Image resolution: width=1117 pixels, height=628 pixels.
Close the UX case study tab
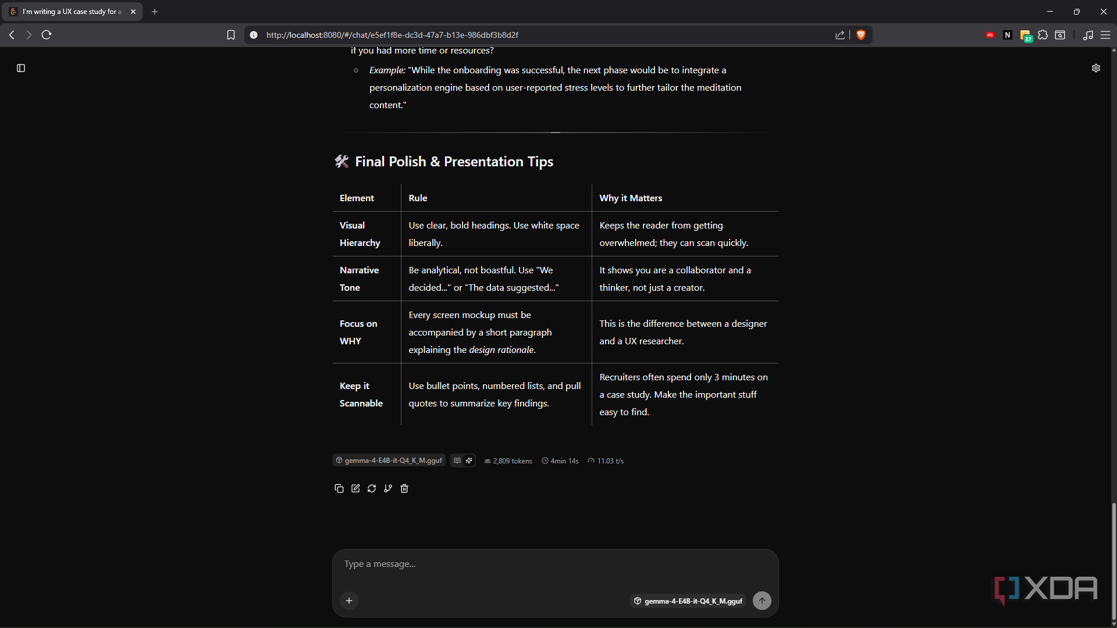133,12
